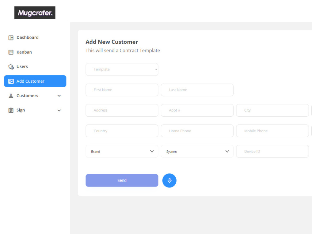
Task: Expand the Sign submenu chevron
Action: click(x=59, y=110)
